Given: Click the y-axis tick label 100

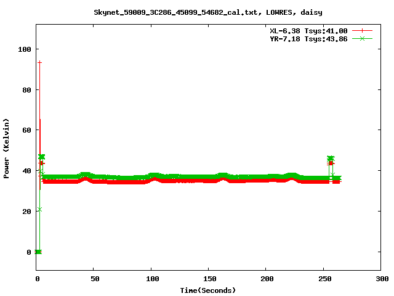Looking at the screenshot, I should [25, 49].
